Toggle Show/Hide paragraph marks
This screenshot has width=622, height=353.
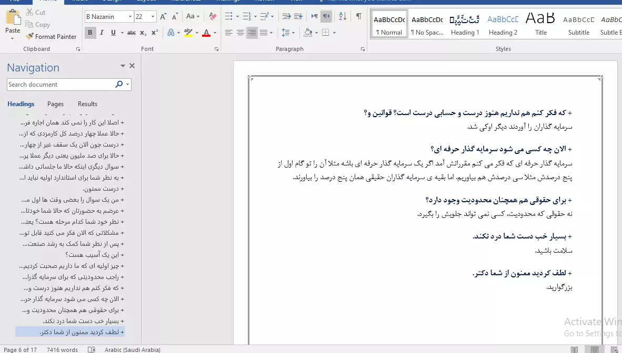click(x=358, y=17)
